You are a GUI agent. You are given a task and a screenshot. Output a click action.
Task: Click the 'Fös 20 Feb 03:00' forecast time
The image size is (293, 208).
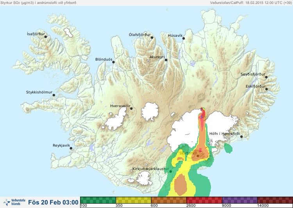(x=53, y=203)
